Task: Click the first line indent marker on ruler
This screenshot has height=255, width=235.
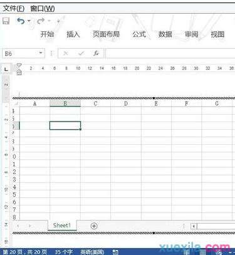Action: 19,66
